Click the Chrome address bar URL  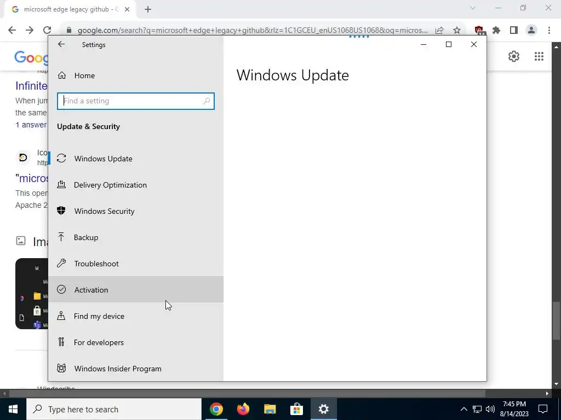252,31
